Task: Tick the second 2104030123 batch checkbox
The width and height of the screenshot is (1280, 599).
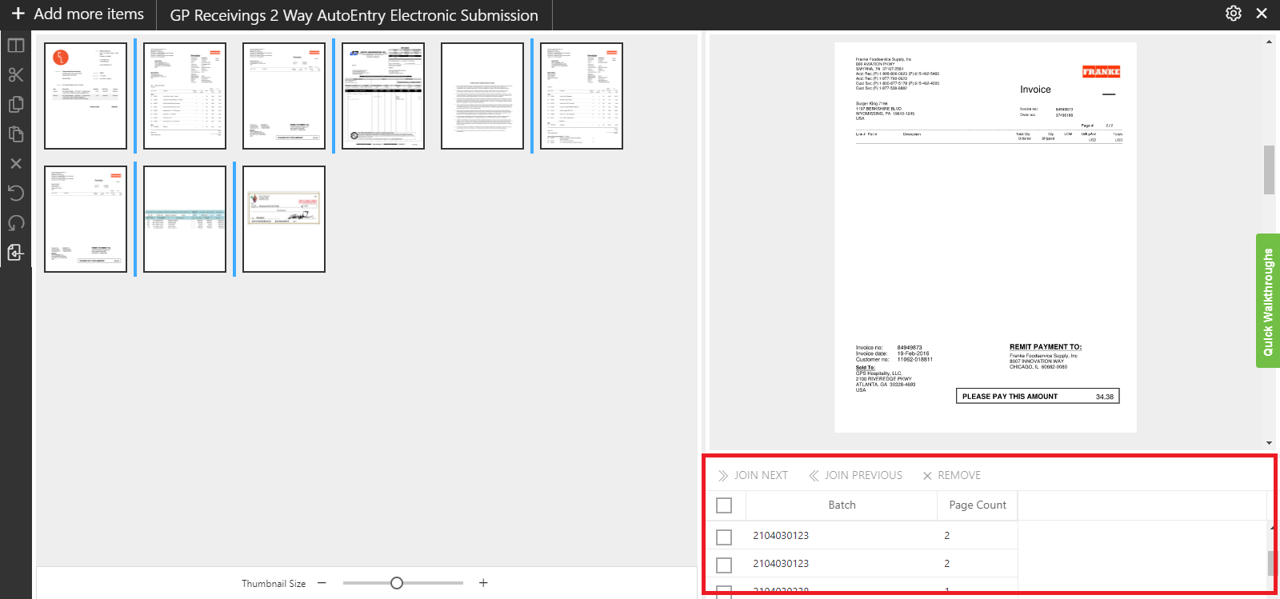Action: pyautogui.click(x=724, y=565)
